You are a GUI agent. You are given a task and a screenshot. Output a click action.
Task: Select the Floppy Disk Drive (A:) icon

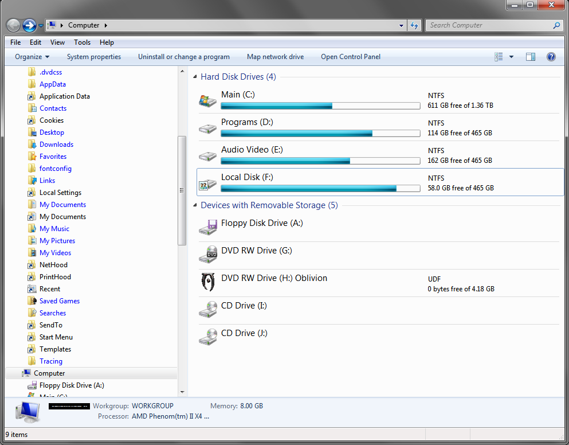click(x=207, y=228)
